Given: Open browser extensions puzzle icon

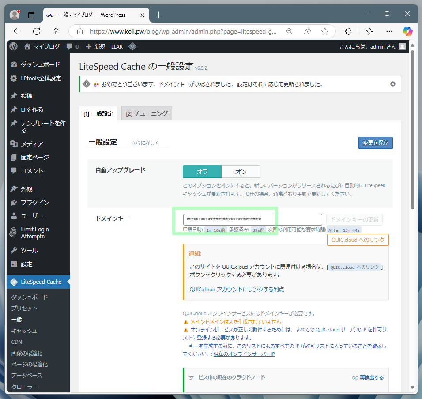Looking at the screenshot, I should click(348, 31).
